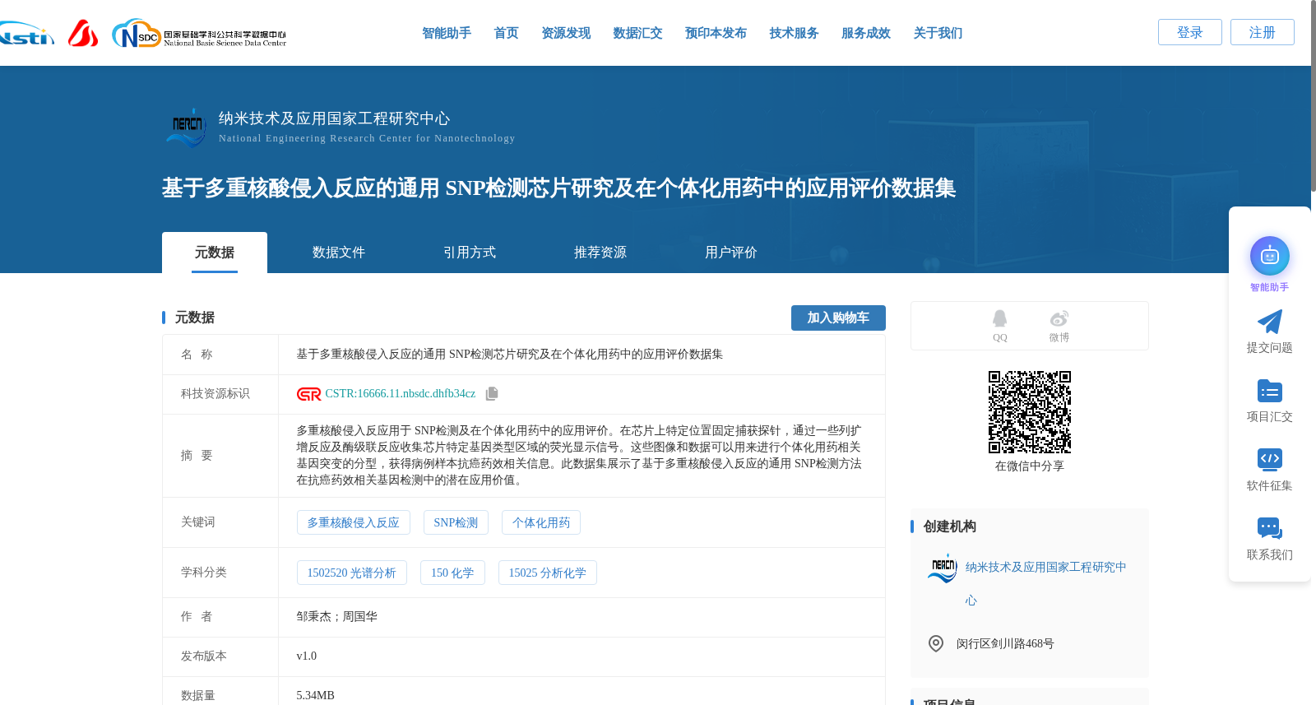
Task: Open 预印本发布 menu item
Action: pyautogui.click(x=716, y=33)
